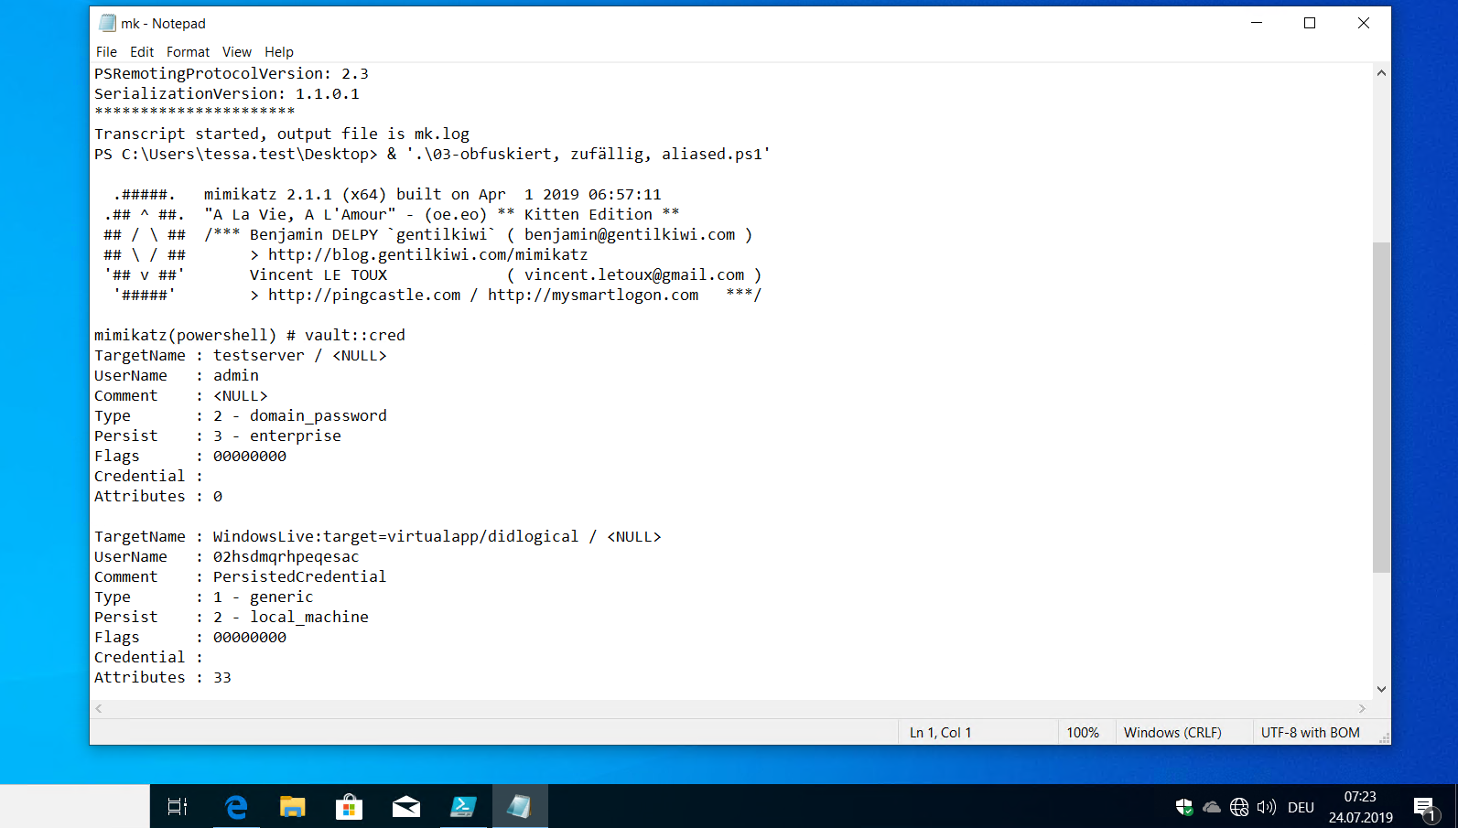The image size is (1458, 828).
Task: Click the DEU input language indicator
Action: pos(1301,807)
